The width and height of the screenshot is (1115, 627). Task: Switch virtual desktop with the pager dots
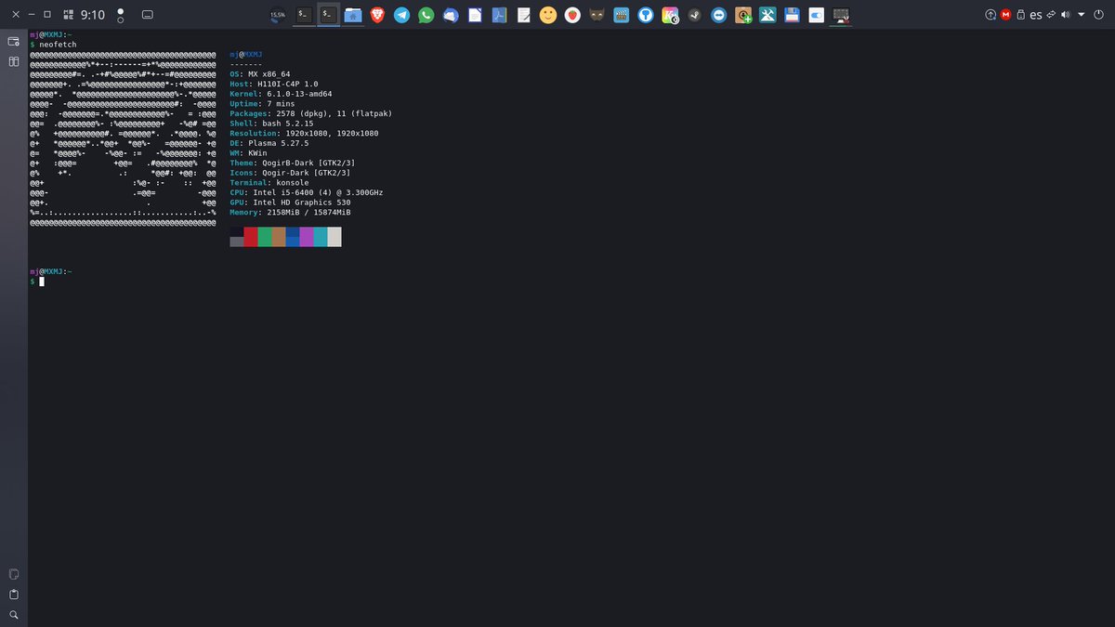120,16
